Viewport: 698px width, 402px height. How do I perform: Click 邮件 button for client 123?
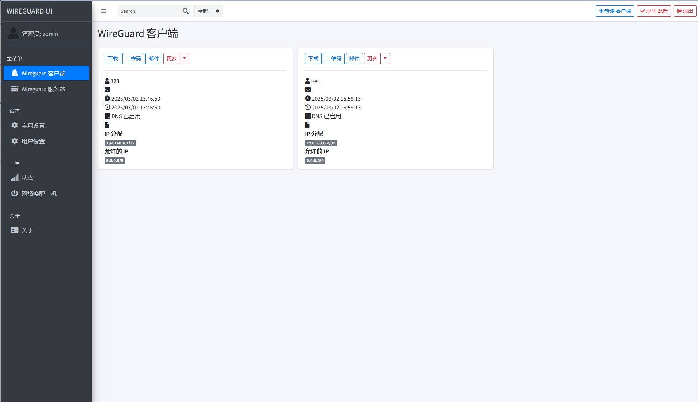tap(154, 59)
